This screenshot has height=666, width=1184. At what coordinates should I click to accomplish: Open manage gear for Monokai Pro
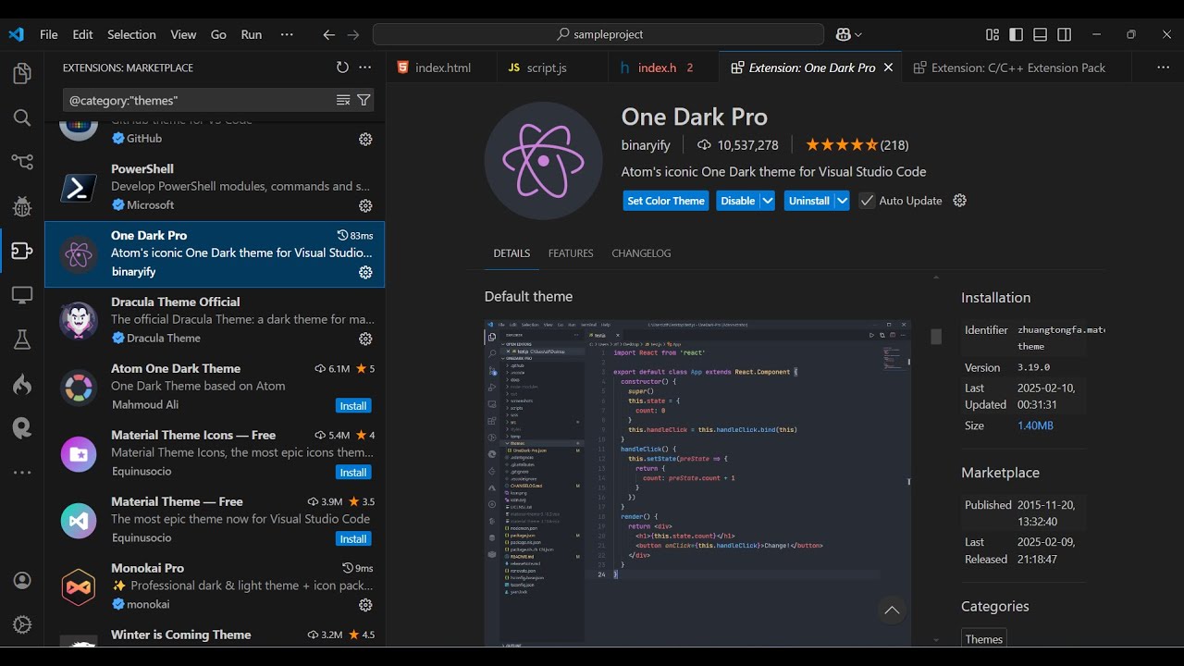[x=365, y=605]
